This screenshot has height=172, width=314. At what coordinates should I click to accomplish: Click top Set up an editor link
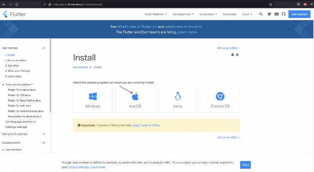pos(228,48)
